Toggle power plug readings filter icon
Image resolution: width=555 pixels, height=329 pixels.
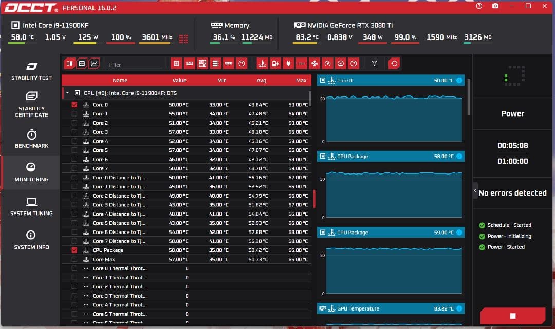(288, 64)
